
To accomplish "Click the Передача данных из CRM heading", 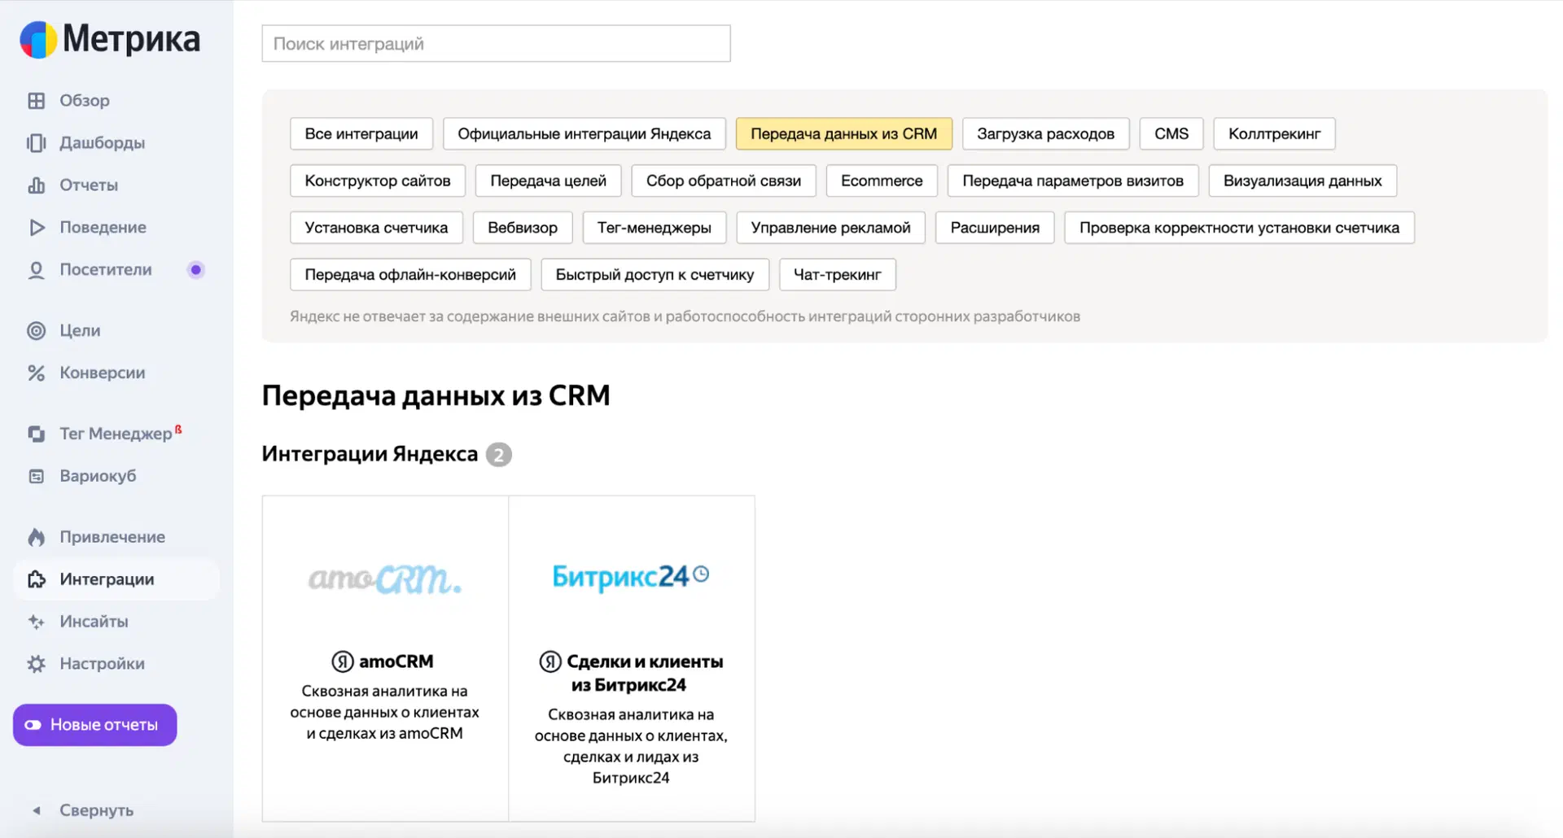I will (x=436, y=395).
